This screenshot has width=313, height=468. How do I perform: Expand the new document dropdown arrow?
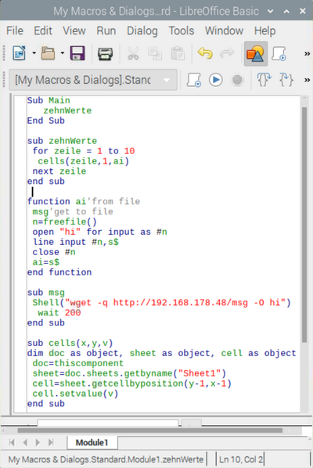(x=34, y=53)
